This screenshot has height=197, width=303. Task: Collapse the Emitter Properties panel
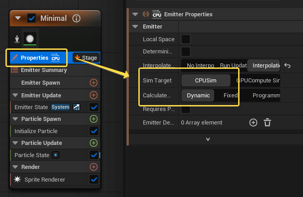click(135, 14)
